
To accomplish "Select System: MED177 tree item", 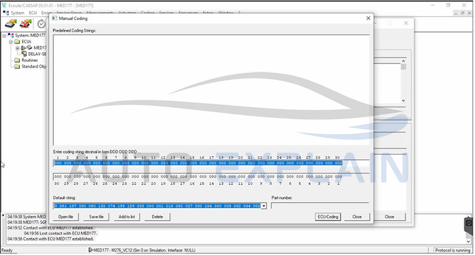I will (x=30, y=36).
